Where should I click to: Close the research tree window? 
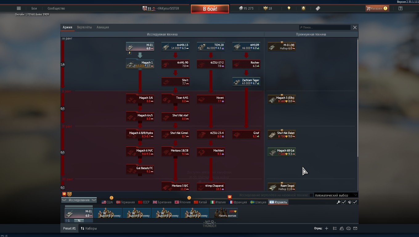[x=355, y=27]
